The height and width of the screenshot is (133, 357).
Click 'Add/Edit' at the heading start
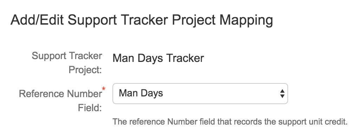(37, 20)
